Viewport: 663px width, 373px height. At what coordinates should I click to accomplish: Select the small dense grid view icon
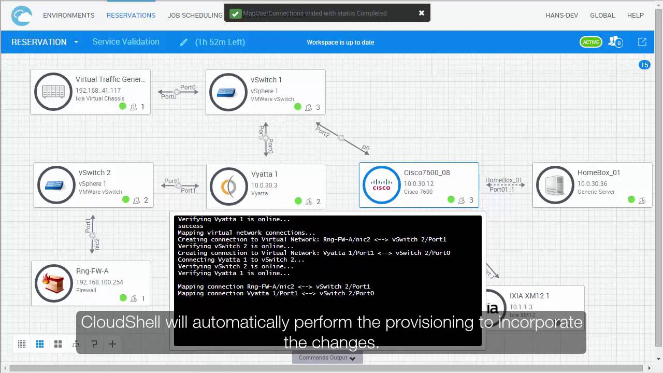(x=22, y=344)
